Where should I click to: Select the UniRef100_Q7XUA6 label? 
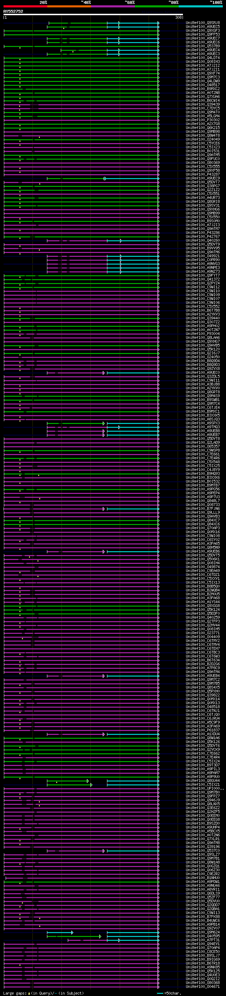coord(203,97)
